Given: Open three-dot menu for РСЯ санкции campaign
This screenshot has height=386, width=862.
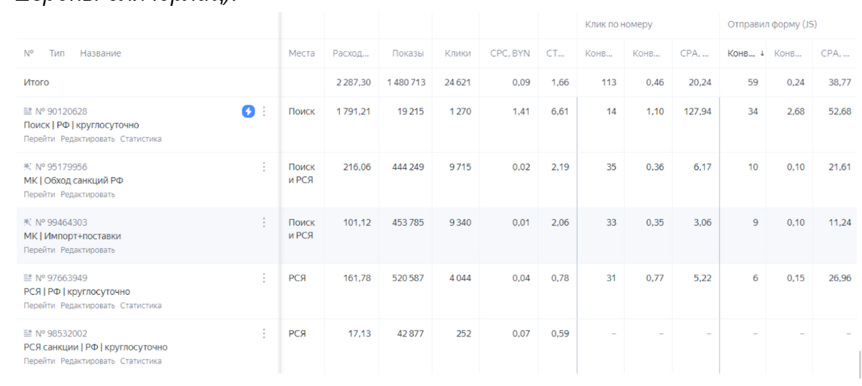Looking at the screenshot, I should [x=264, y=334].
